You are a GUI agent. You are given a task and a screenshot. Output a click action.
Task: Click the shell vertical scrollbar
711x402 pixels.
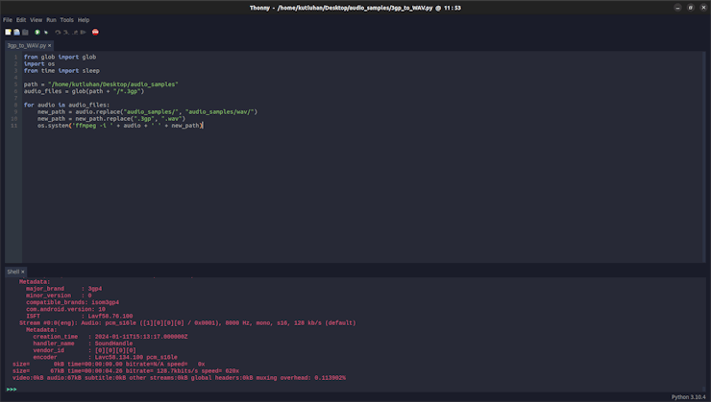pos(704,335)
